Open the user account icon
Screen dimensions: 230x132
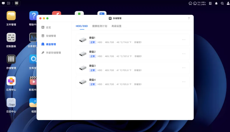228,3
